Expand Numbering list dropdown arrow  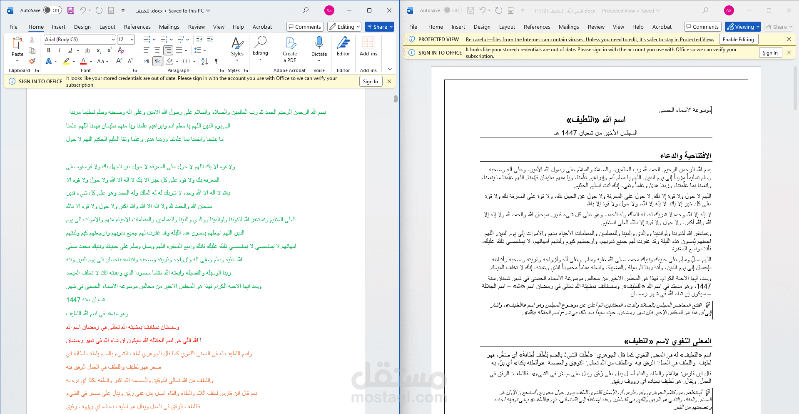tap(172, 40)
